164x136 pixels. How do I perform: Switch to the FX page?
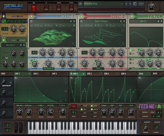(x=46, y=8)
